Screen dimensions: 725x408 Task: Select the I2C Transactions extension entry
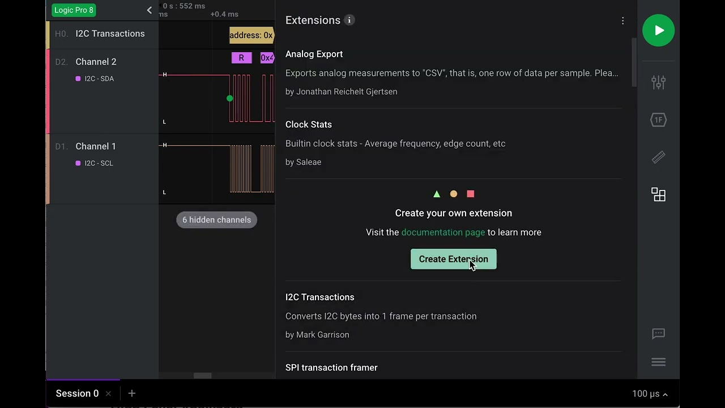point(453,316)
